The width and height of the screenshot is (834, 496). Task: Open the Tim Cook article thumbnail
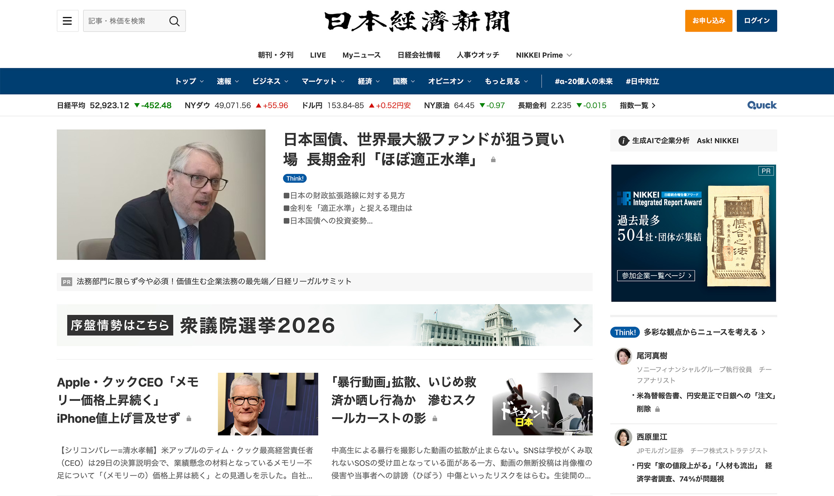pos(268,404)
